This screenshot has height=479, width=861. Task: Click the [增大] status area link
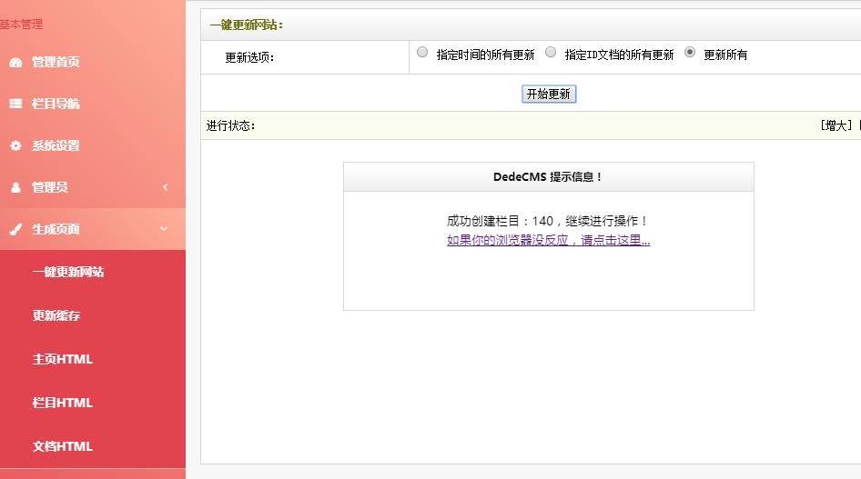pyautogui.click(x=836, y=125)
